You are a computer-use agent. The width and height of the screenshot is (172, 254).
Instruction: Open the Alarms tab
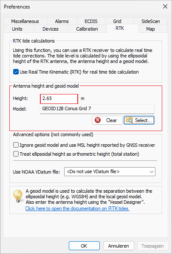62,21
